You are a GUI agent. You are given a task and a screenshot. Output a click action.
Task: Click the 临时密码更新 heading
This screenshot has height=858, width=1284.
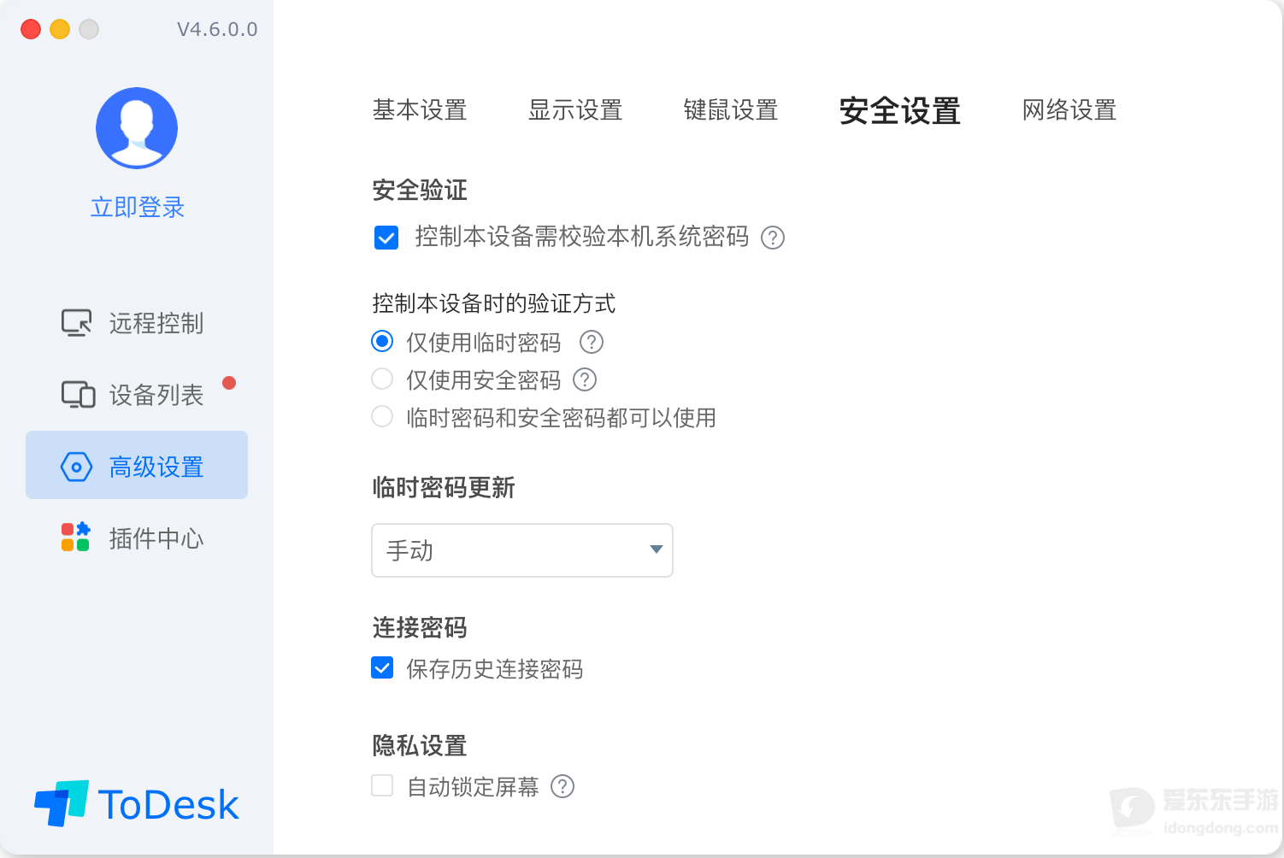[x=444, y=487]
